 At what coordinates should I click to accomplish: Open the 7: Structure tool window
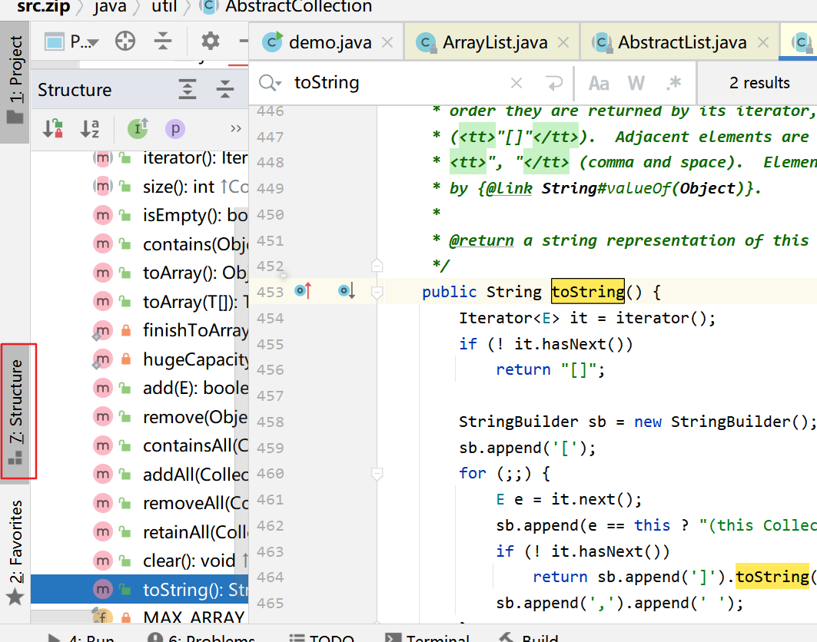[16, 412]
